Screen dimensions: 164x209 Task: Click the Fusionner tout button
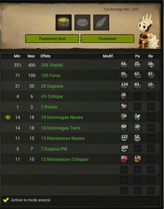[x=52, y=39]
